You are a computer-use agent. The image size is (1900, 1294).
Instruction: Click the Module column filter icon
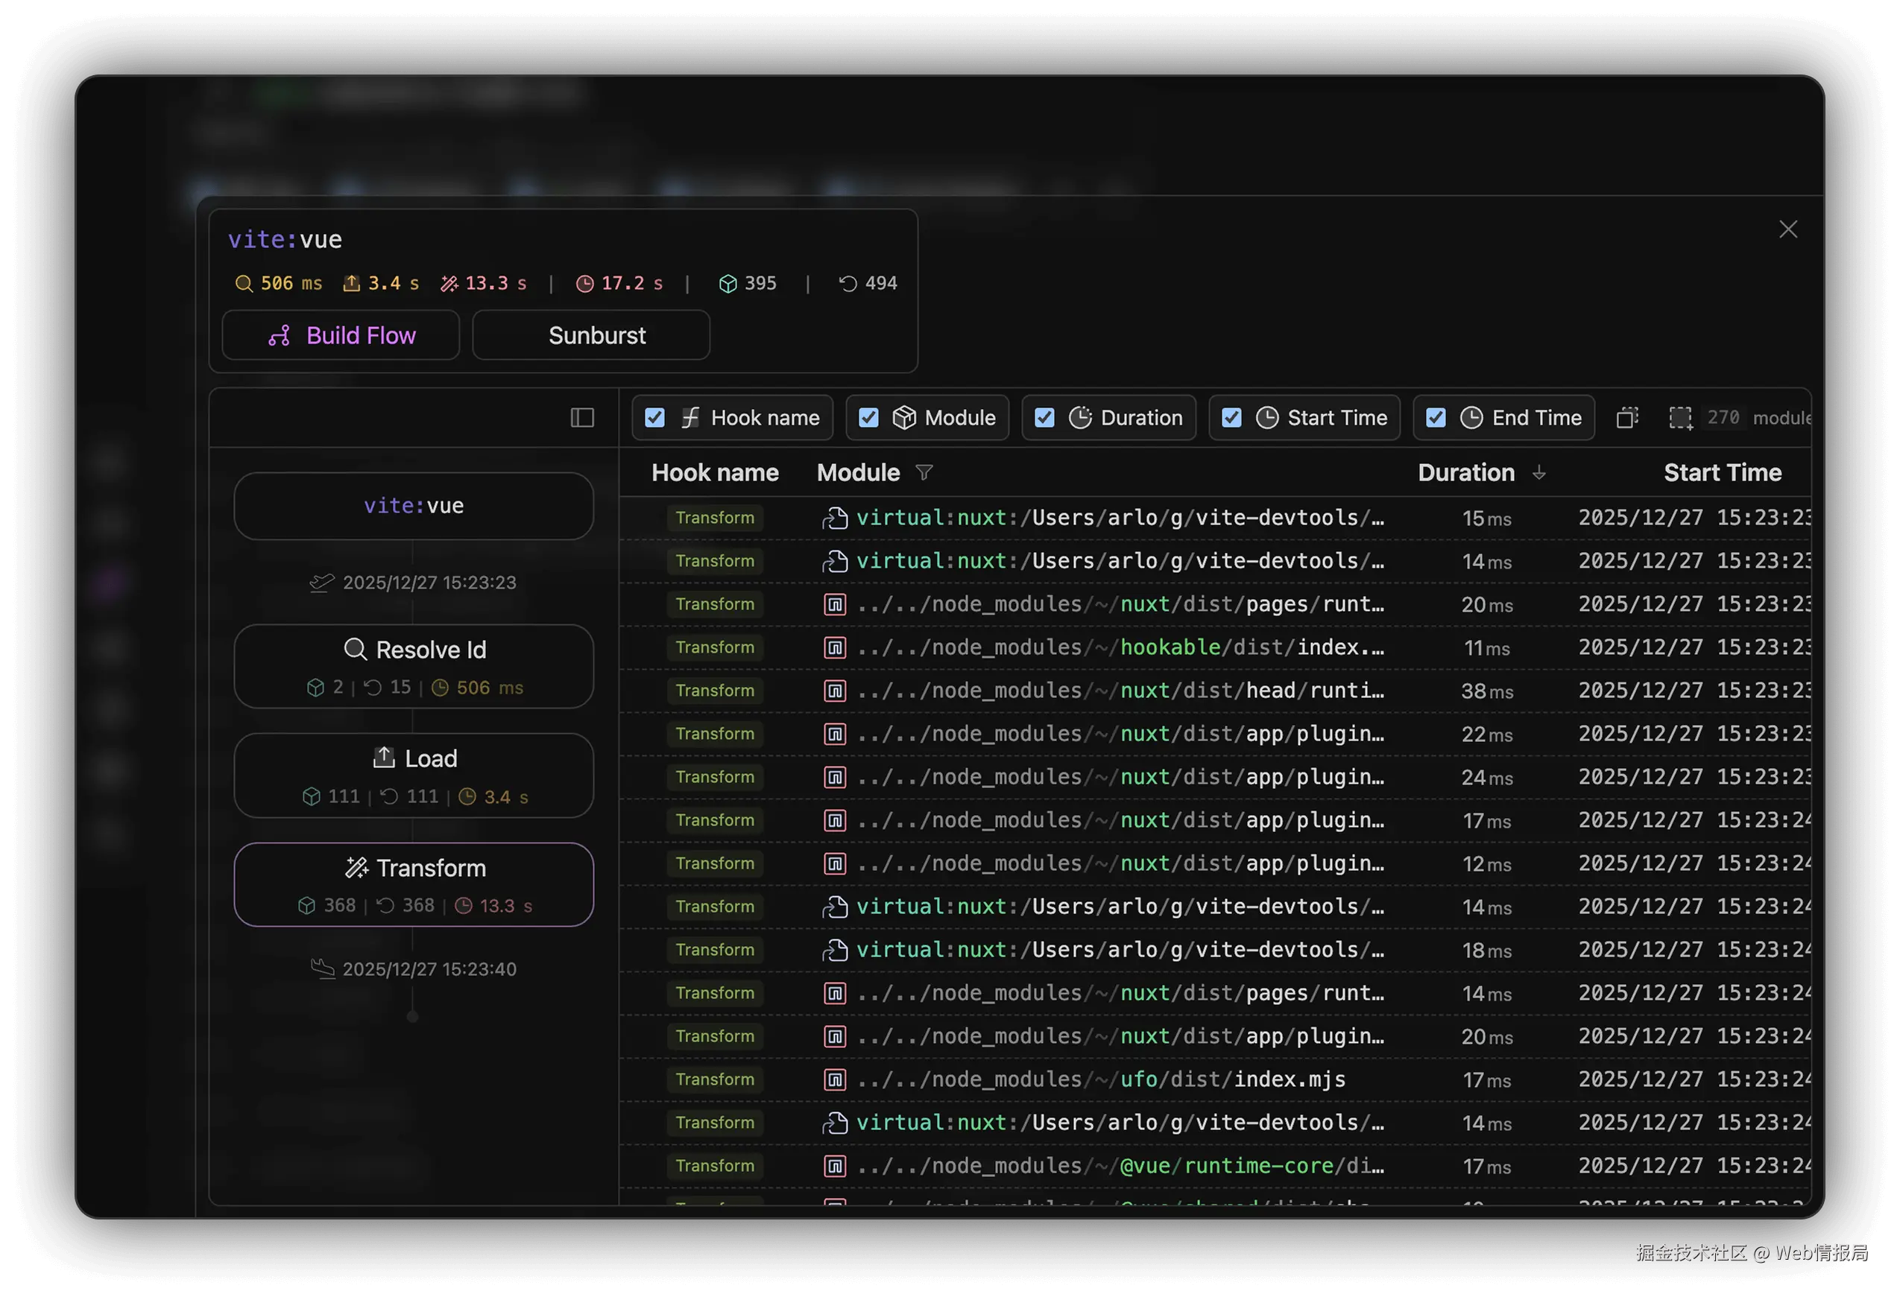click(x=924, y=473)
